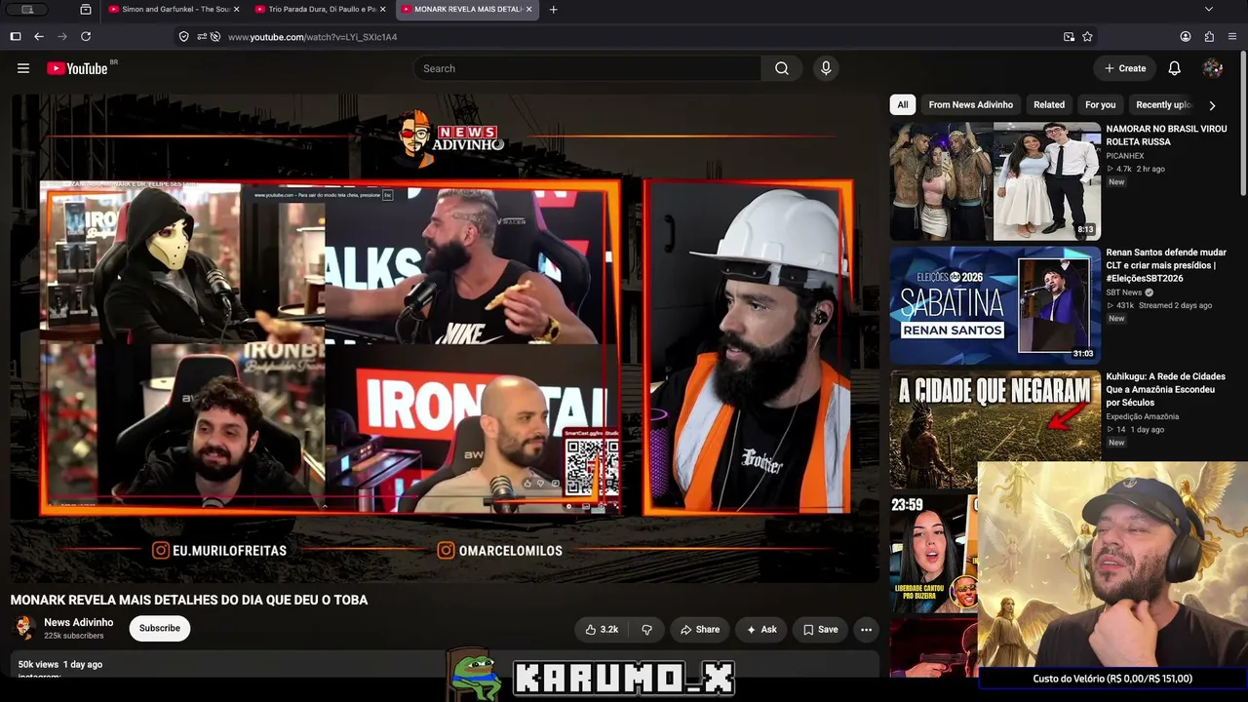This screenshot has width=1248, height=702.
Task: Open 'Kuhikugu: A Rede de Cidades' title
Action: click(1166, 389)
